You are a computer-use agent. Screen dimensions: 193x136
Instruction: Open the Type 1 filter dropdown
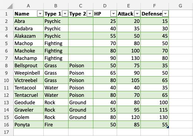tap(65, 14)
